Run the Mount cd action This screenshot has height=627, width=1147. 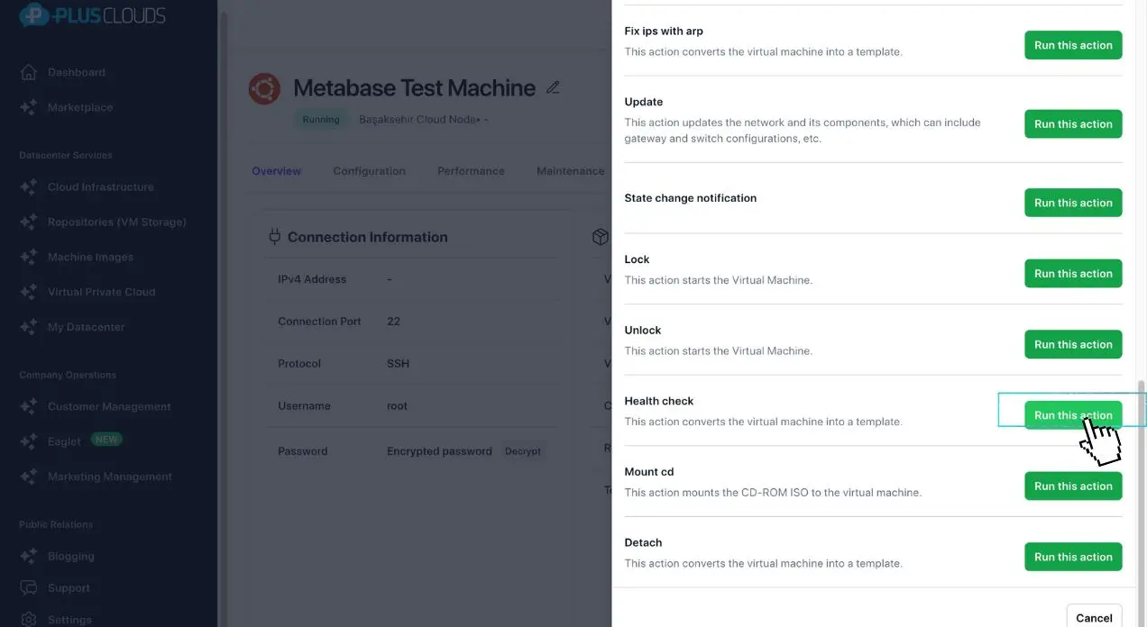(1072, 486)
